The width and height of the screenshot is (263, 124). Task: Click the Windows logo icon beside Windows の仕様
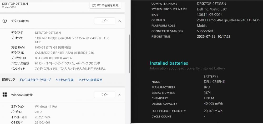pyautogui.click(x=4, y=95)
